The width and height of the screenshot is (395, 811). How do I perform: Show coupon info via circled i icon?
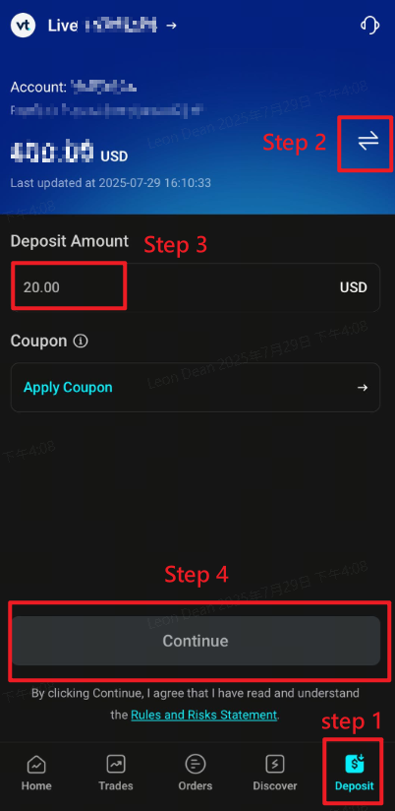tap(81, 342)
